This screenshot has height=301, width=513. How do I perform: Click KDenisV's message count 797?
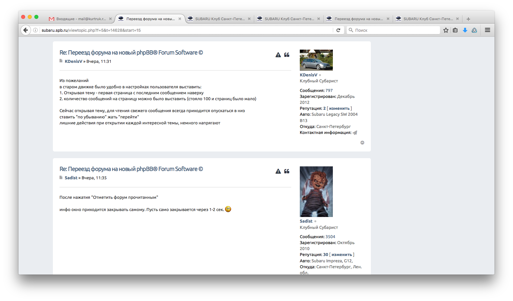click(329, 91)
